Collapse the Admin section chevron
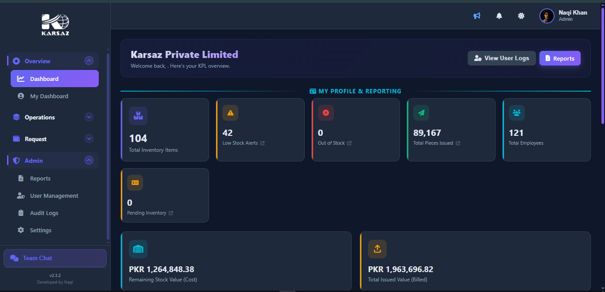This screenshot has width=605, height=292. click(89, 161)
